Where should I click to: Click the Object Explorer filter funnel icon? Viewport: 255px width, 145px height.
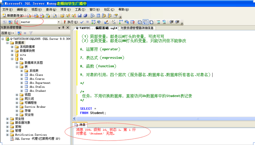click(x=31, y=33)
